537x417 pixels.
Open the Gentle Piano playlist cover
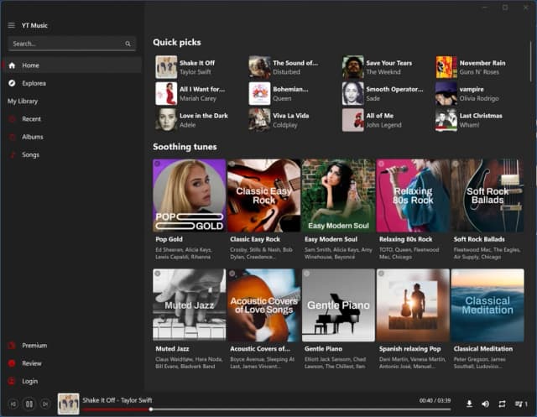(338, 305)
